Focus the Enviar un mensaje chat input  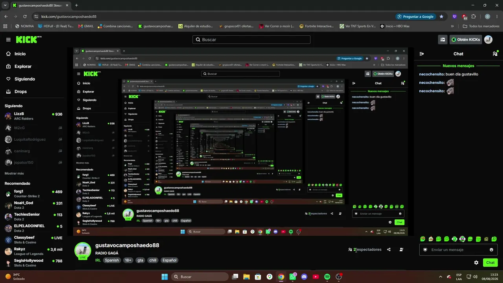tap(458, 250)
